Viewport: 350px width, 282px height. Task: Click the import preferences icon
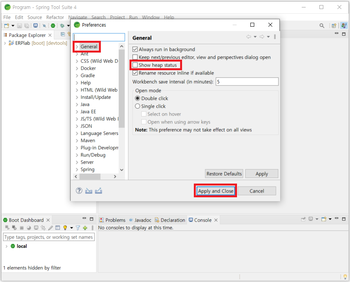(x=89, y=191)
